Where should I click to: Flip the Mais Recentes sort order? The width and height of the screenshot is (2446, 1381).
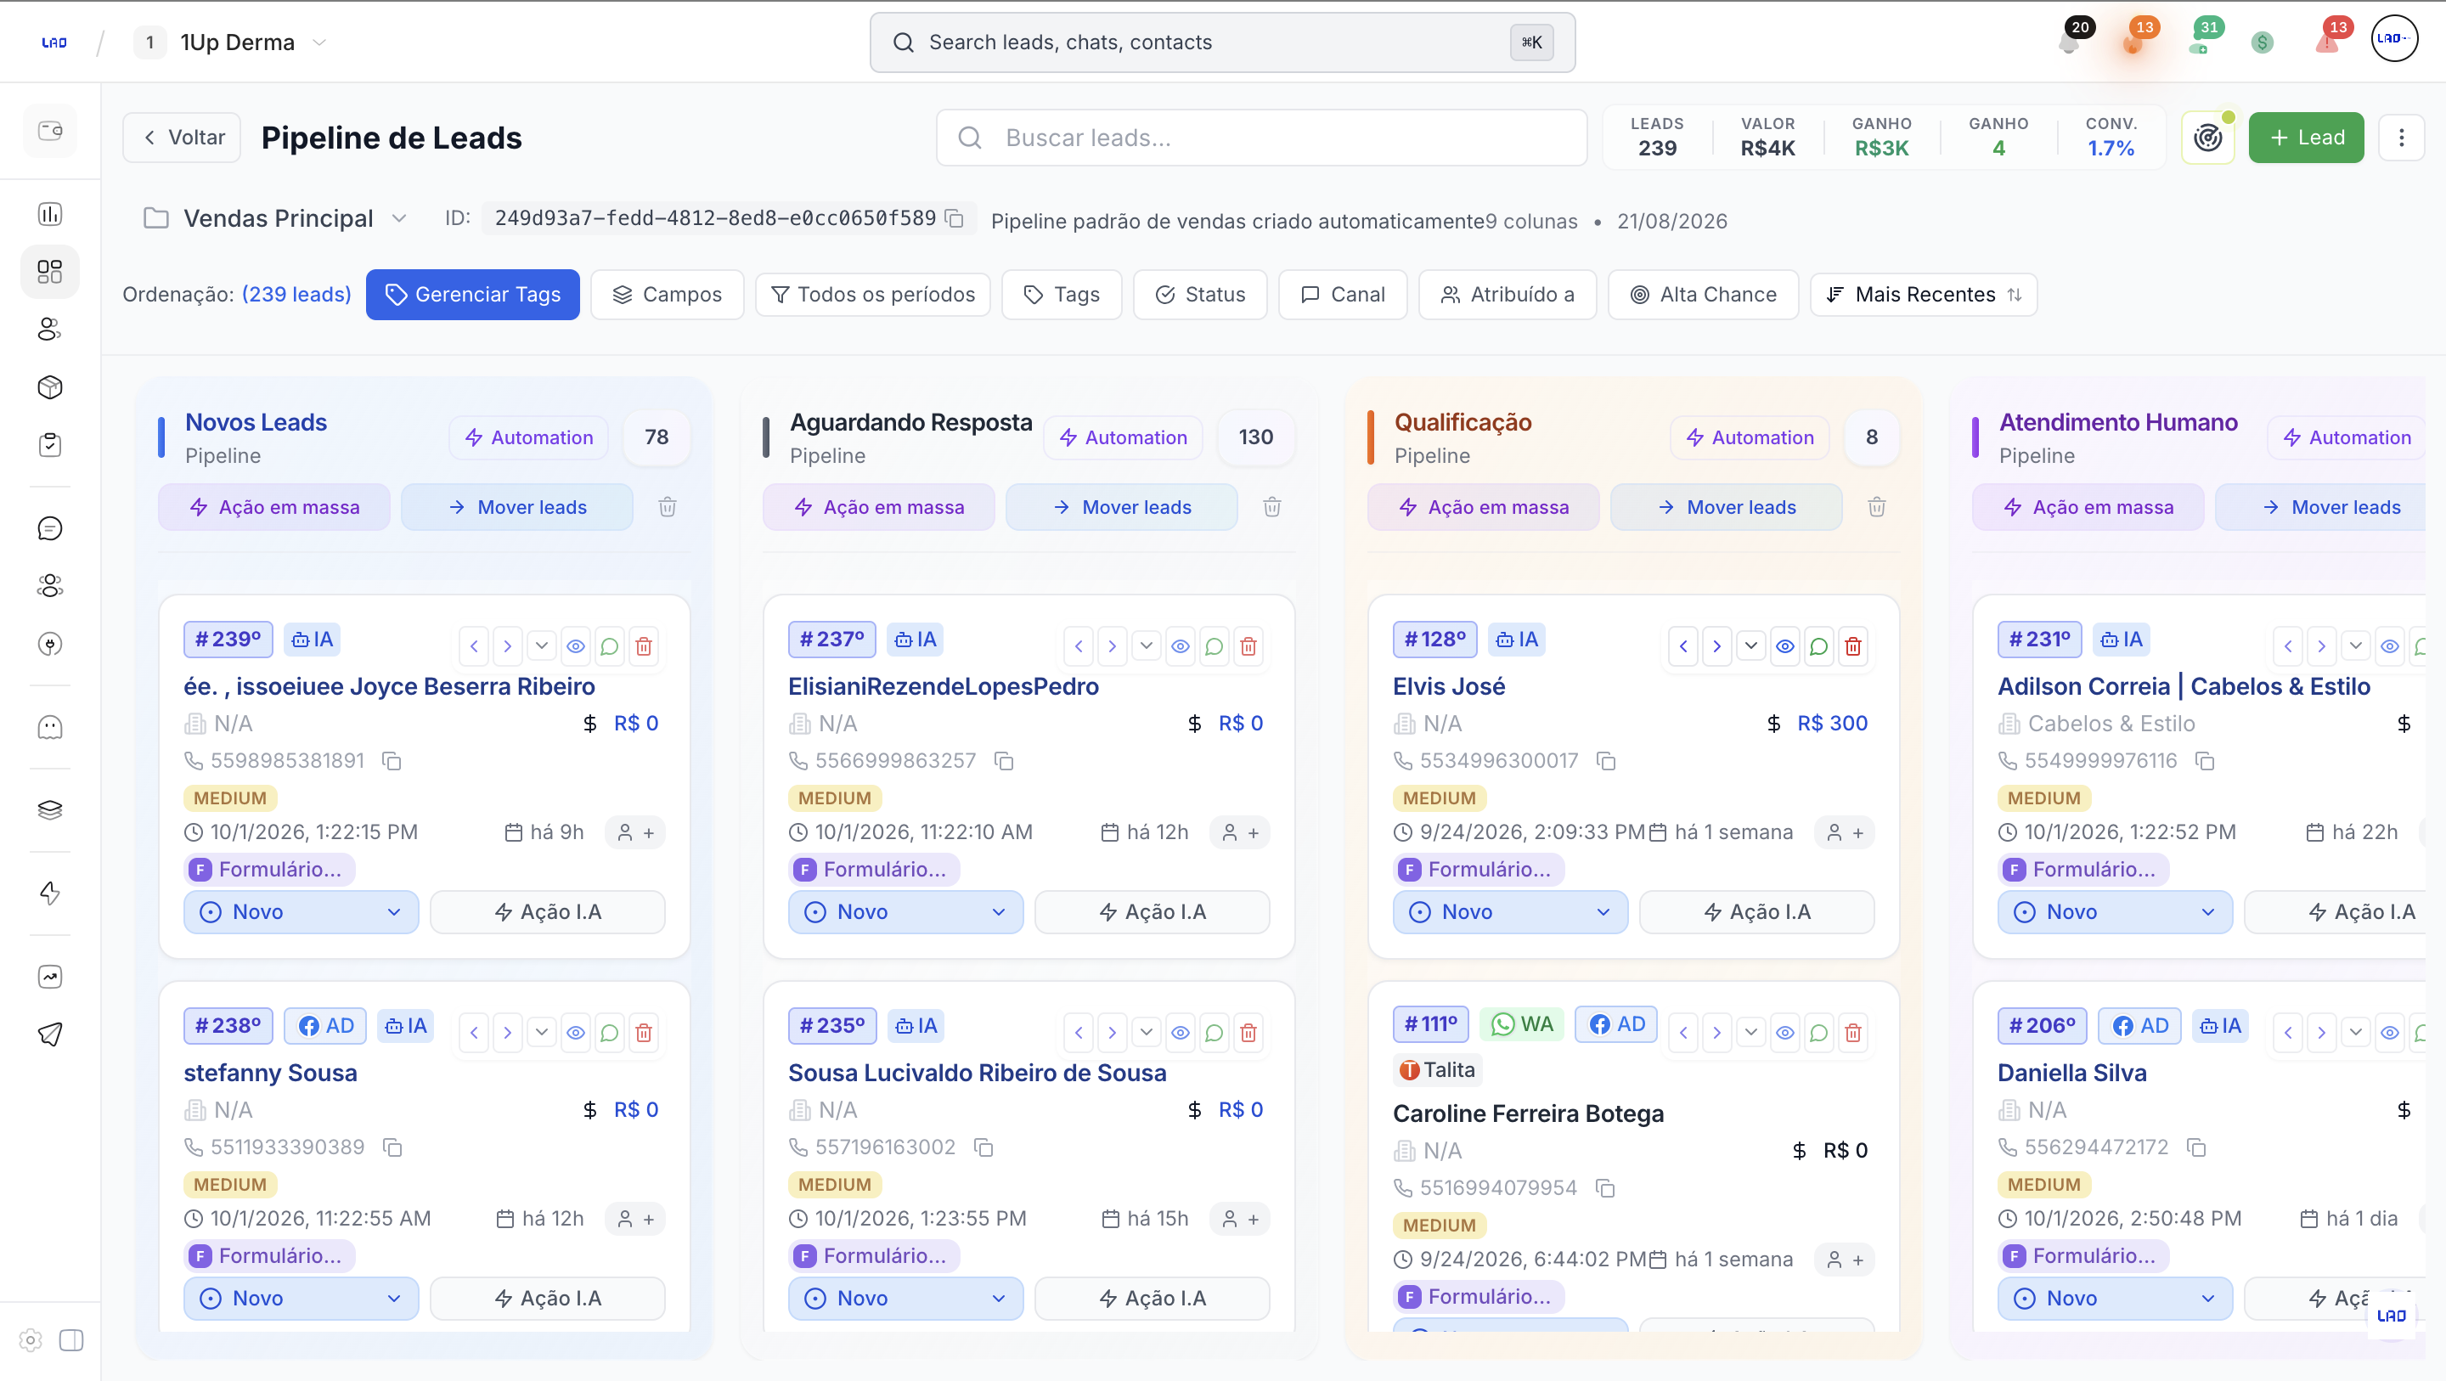[x=2016, y=295]
